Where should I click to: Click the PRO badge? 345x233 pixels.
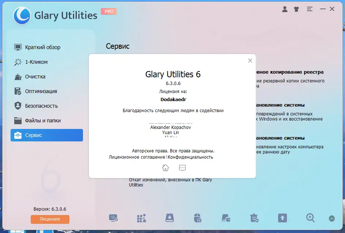109,11
